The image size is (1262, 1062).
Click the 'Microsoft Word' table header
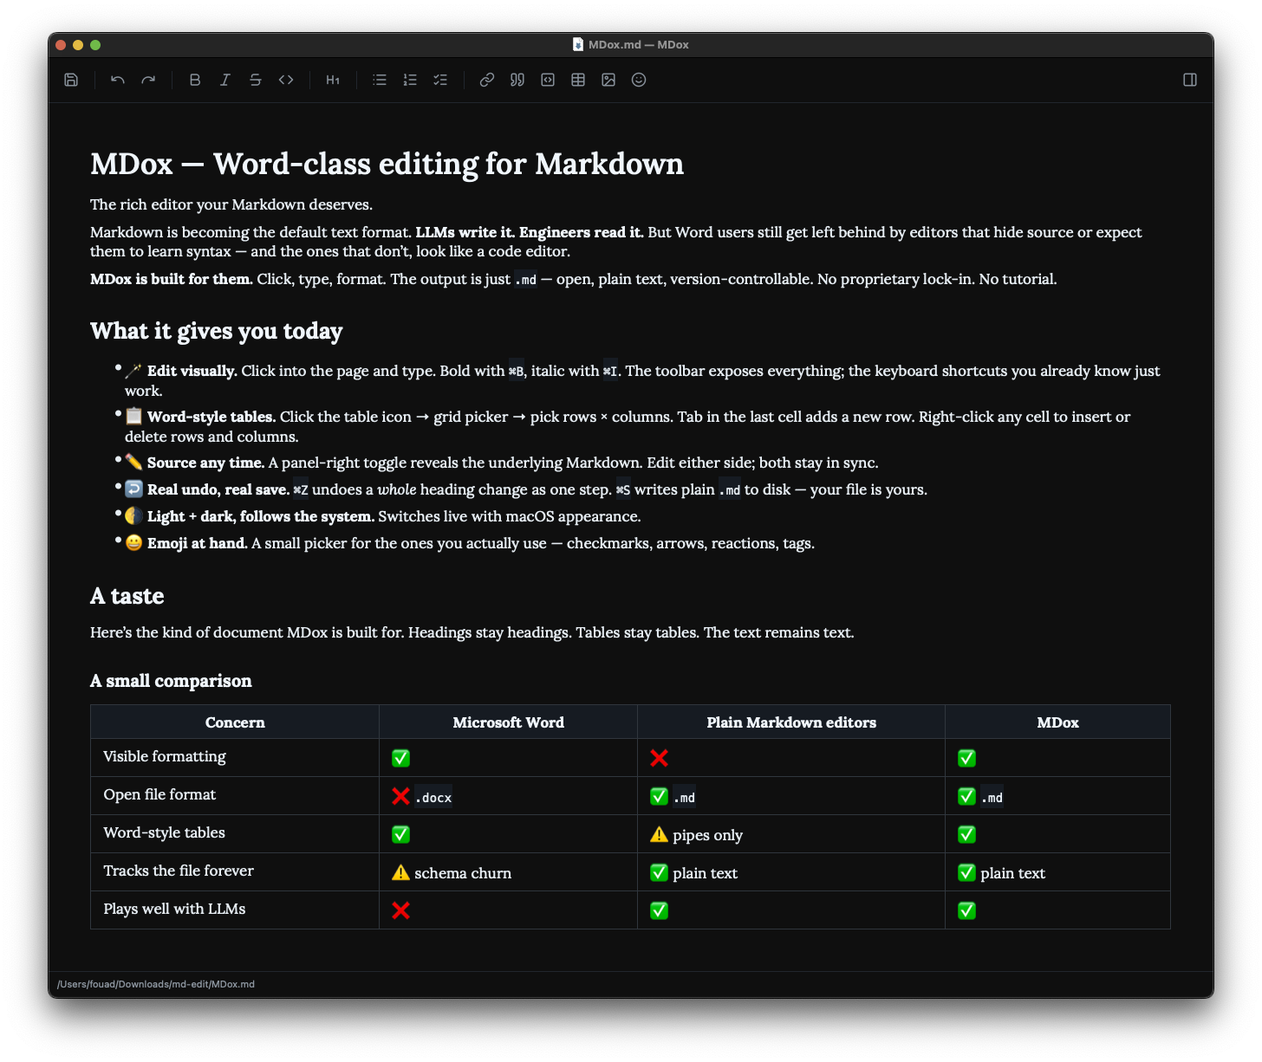click(x=508, y=722)
